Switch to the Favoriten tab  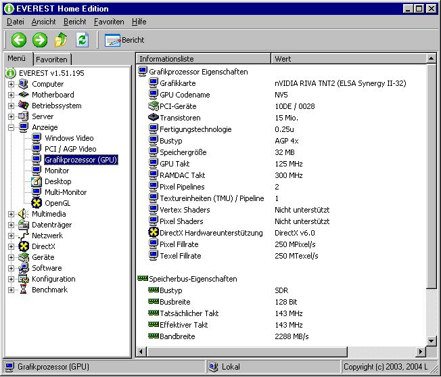52,60
